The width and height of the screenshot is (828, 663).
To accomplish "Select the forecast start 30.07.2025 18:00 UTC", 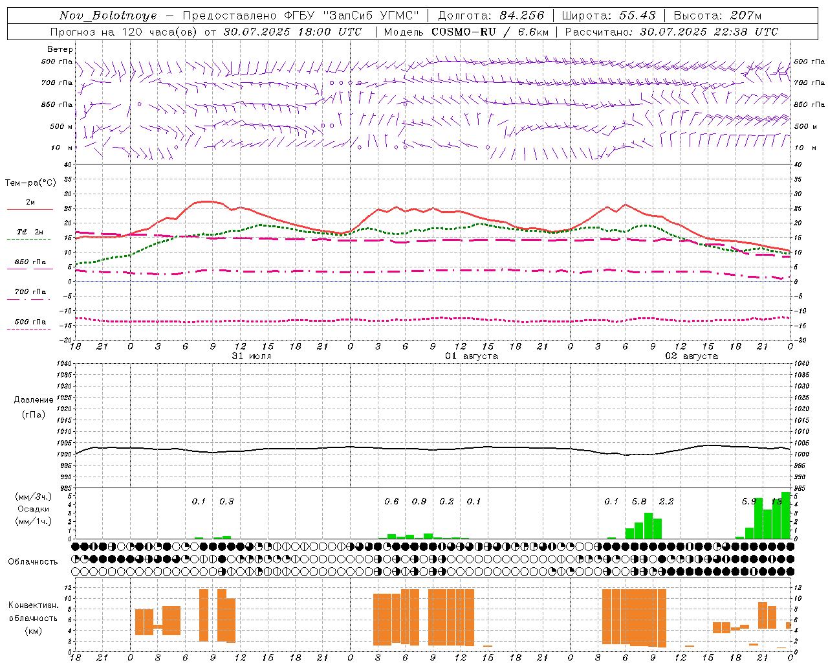I will pyautogui.click(x=292, y=32).
